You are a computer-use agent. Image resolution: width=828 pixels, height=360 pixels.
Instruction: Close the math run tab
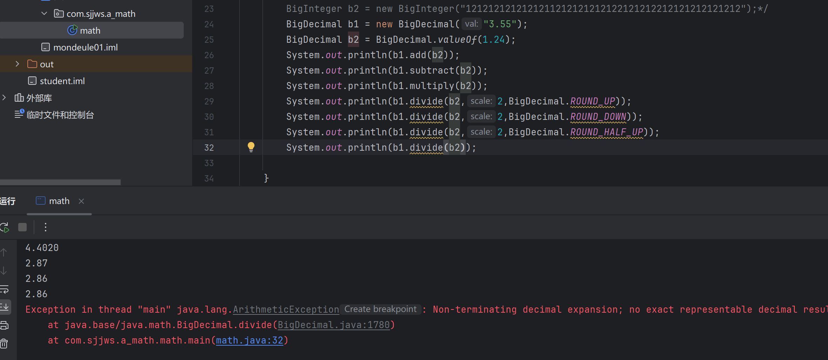coord(81,201)
